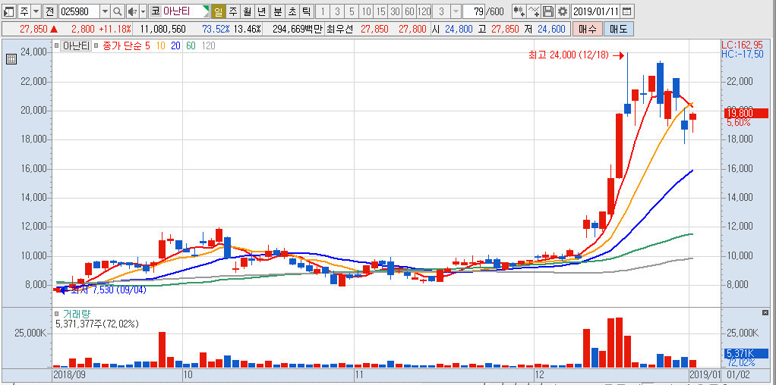The image size is (776, 385).
Task: Click the 아난티 chart legend label
Action: (76, 46)
